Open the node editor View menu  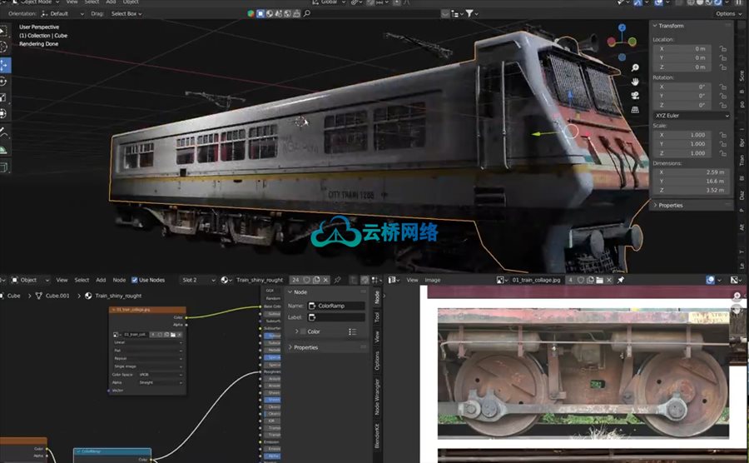click(x=62, y=280)
